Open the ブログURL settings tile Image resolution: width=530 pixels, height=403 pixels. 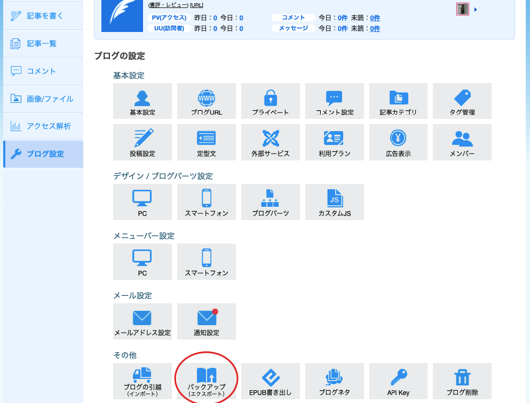pyautogui.click(x=207, y=101)
